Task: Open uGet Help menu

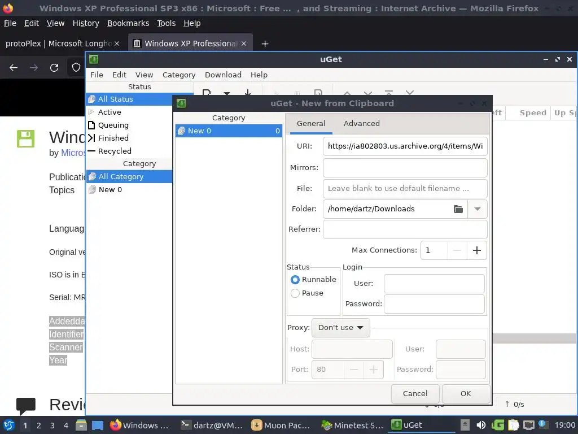Action: click(x=259, y=75)
